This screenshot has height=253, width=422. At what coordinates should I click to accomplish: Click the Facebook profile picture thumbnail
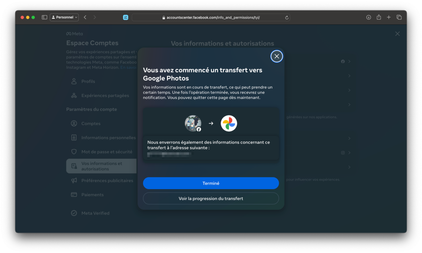(193, 123)
